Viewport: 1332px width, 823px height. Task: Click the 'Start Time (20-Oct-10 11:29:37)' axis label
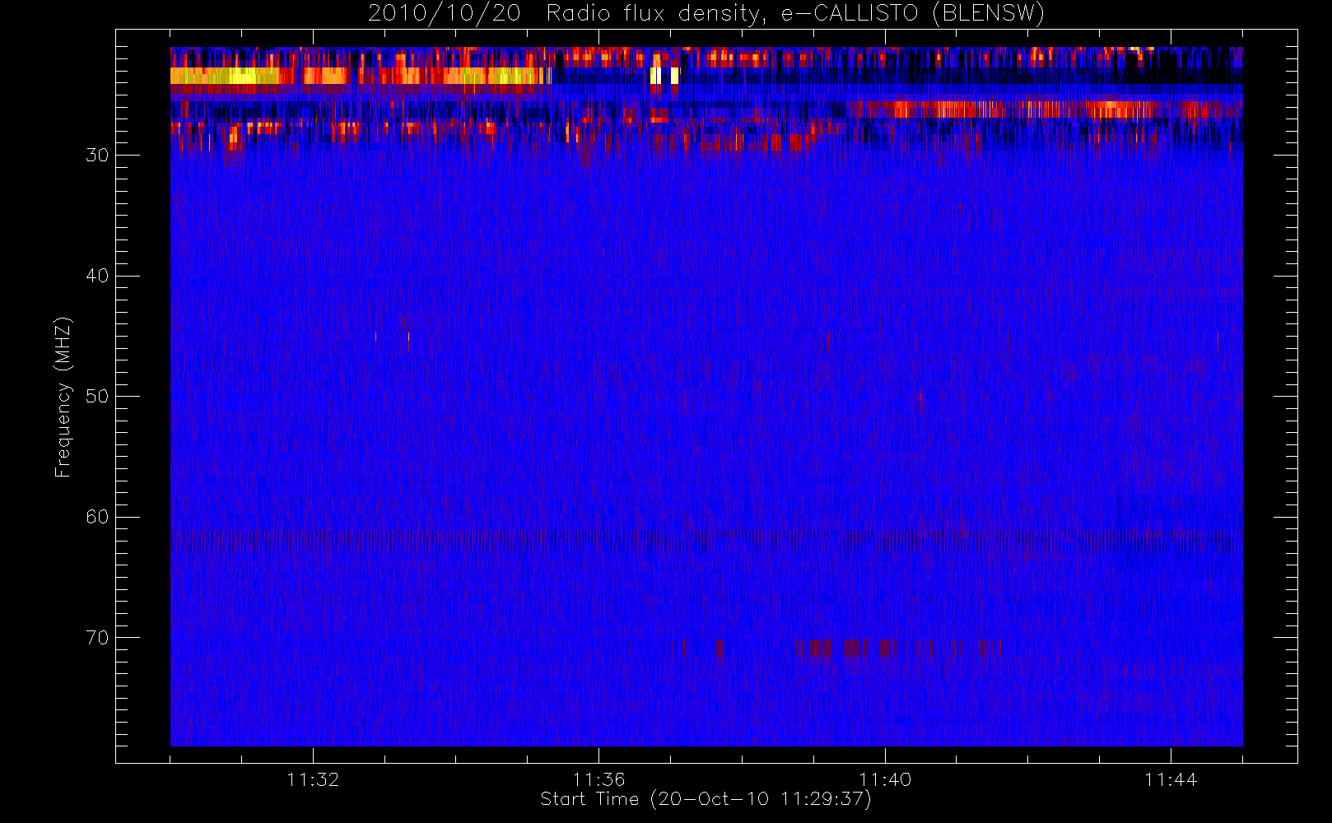point(706,799)
